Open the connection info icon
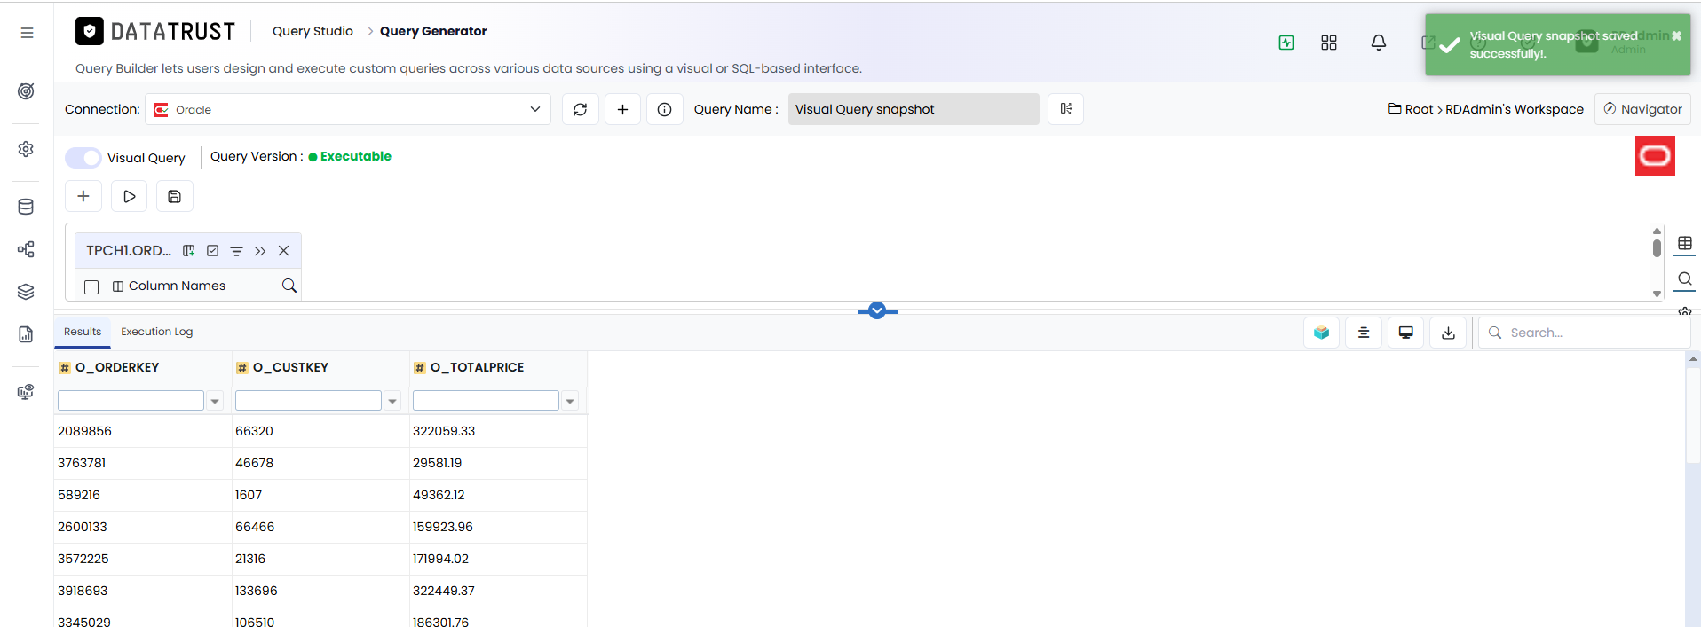The width and height of the screenshot is (1701, 627). click(x=664, y=109)
